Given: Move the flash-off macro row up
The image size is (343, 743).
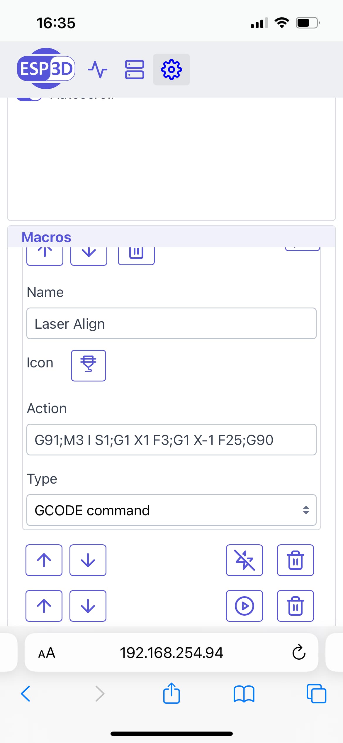Looking at the screenshot, I should 44,560.
